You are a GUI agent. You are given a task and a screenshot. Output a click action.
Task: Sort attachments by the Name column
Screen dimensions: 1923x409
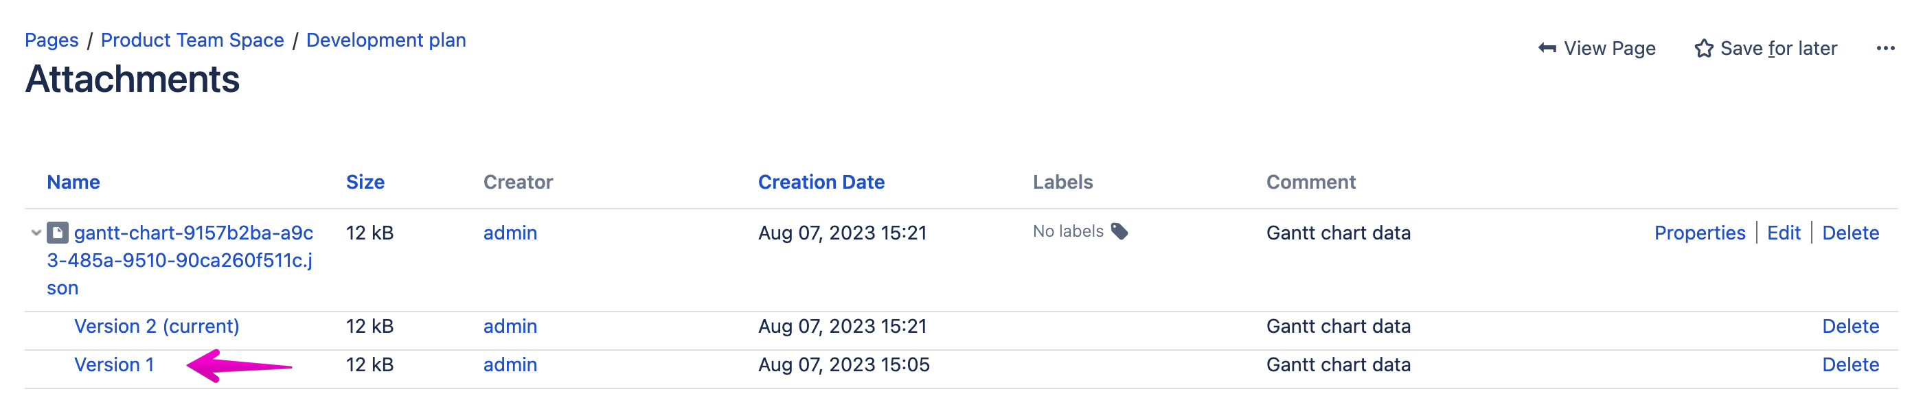tap(73, 182)
